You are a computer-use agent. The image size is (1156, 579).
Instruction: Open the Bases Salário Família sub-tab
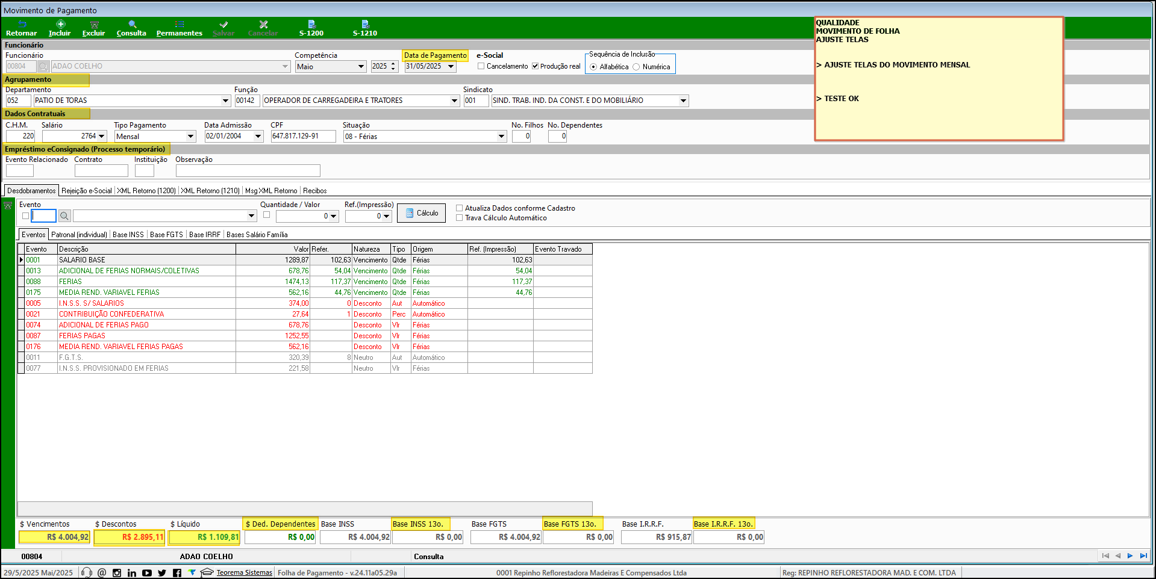click(257, 235)
